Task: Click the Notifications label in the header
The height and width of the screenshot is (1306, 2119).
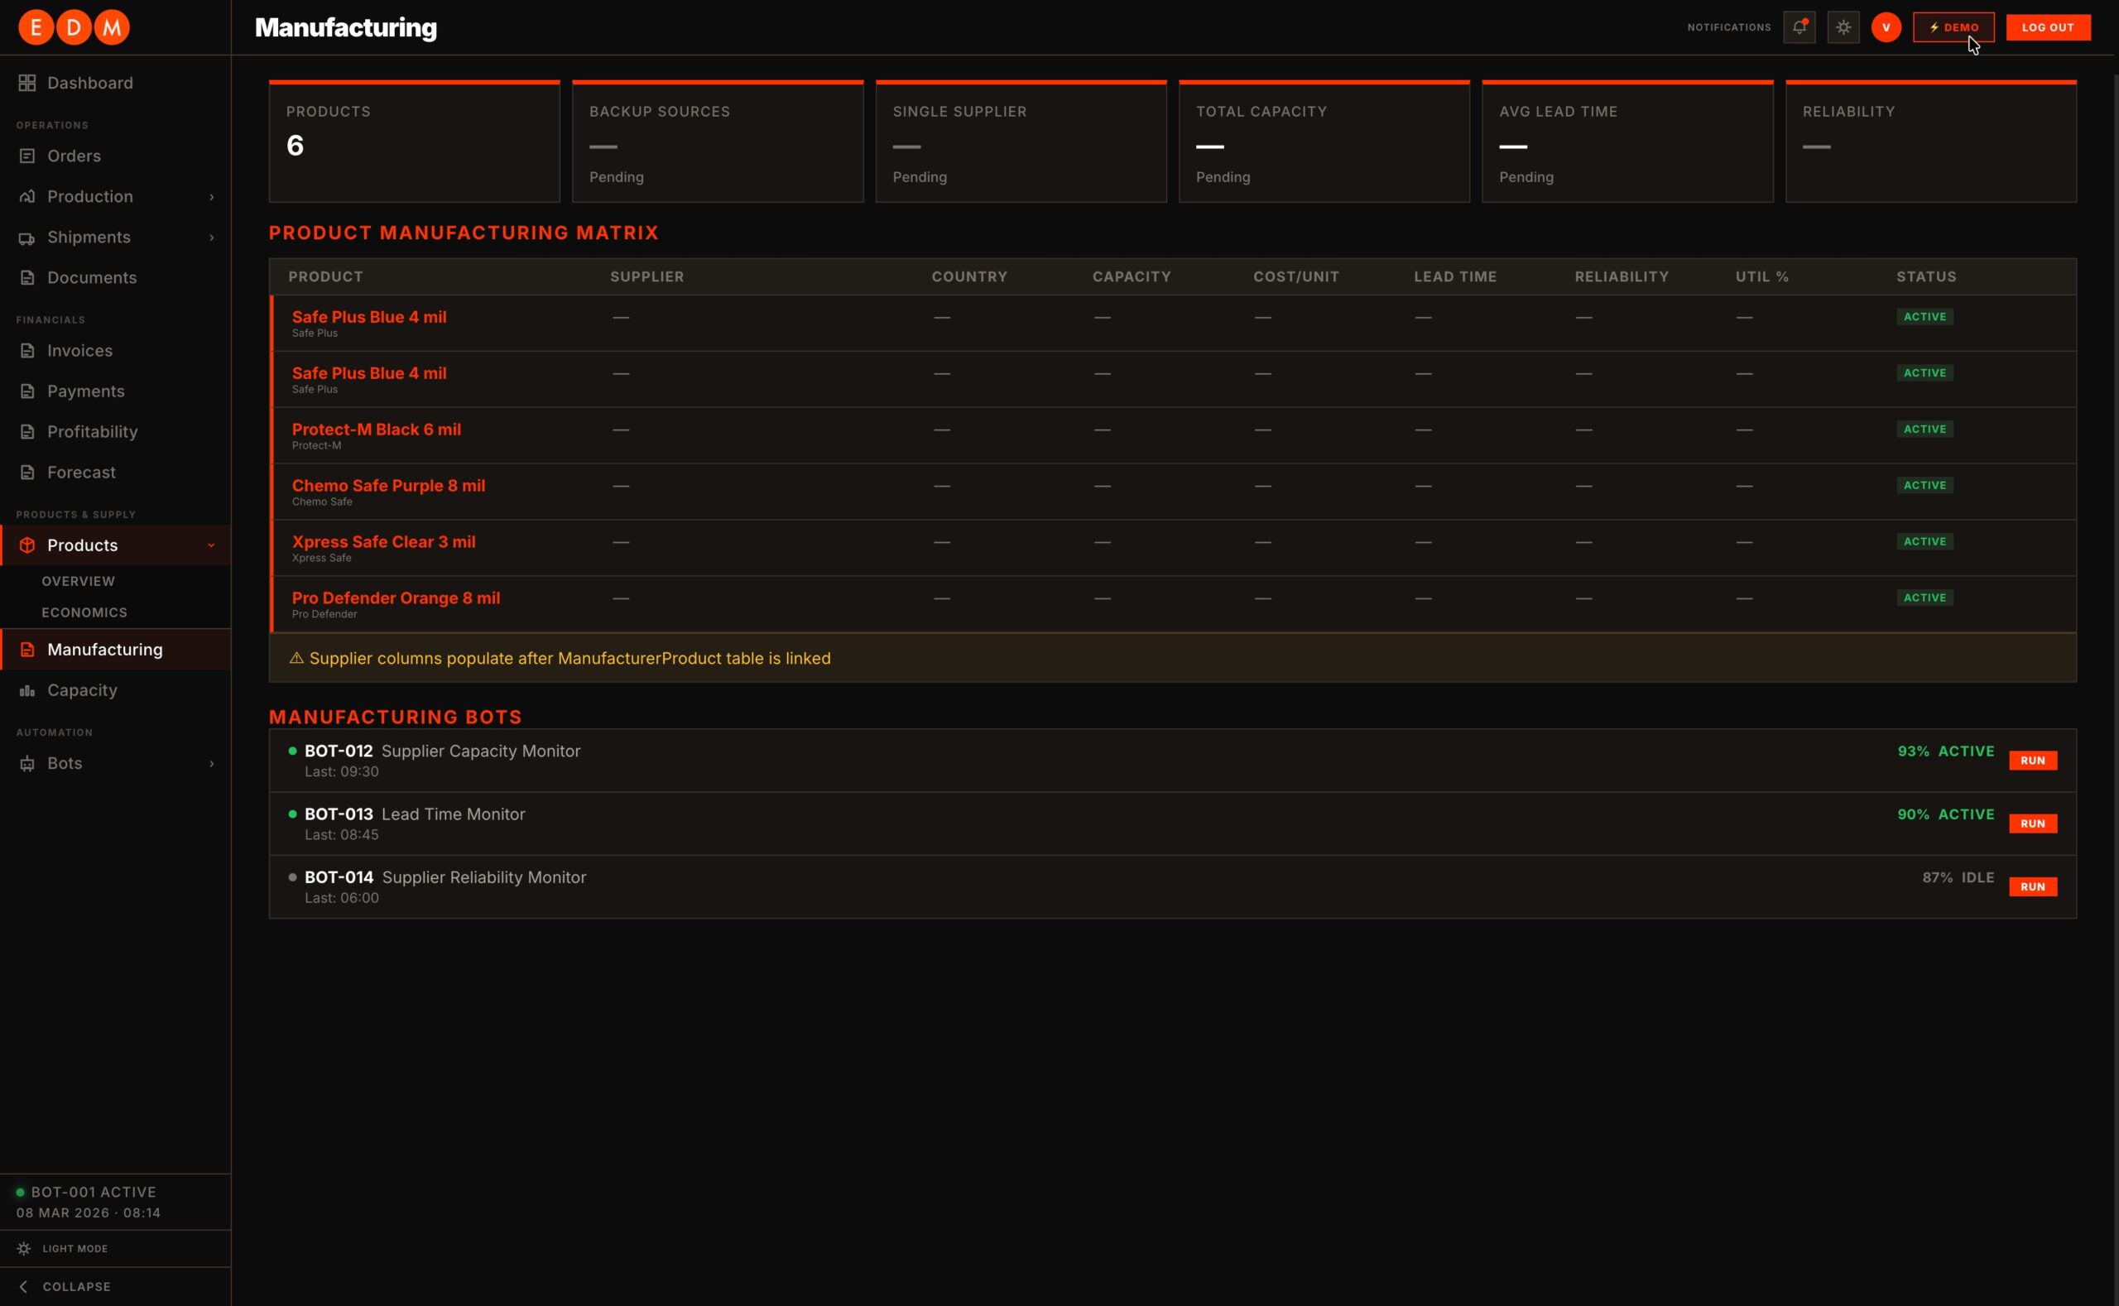Action: [x=1729, y=27]
